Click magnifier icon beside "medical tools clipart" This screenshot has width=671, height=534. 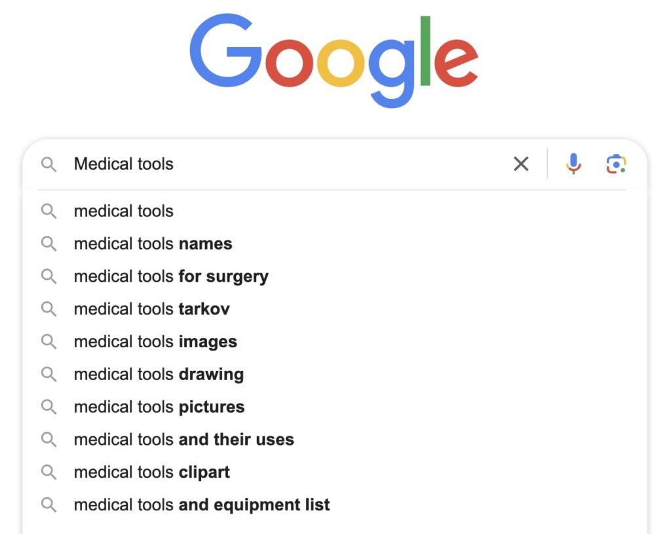pyautogui.click(x=49, y=472)
